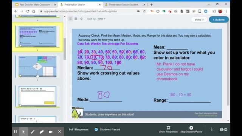The image size is (242, 136).
Task: Switch to list view of responses
Action: pos(70,19)
